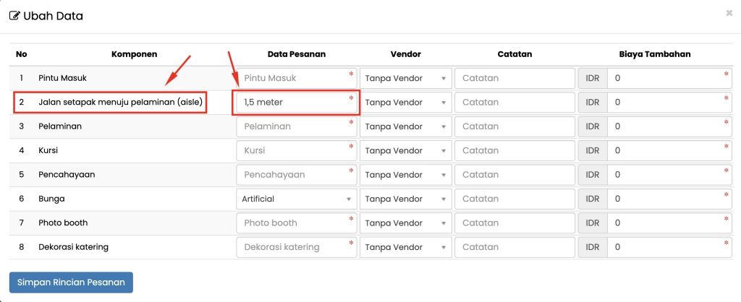Focus Catatan field for aisle row

(x=515, y=103)
